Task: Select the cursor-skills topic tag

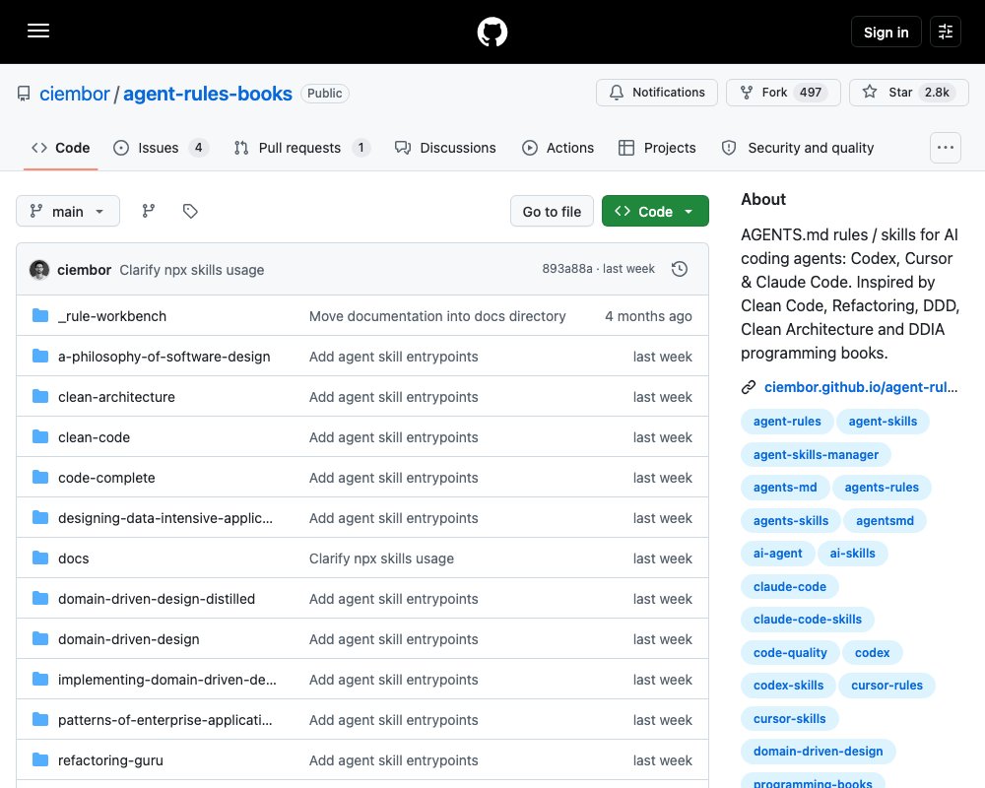Action: pos(790,719)
